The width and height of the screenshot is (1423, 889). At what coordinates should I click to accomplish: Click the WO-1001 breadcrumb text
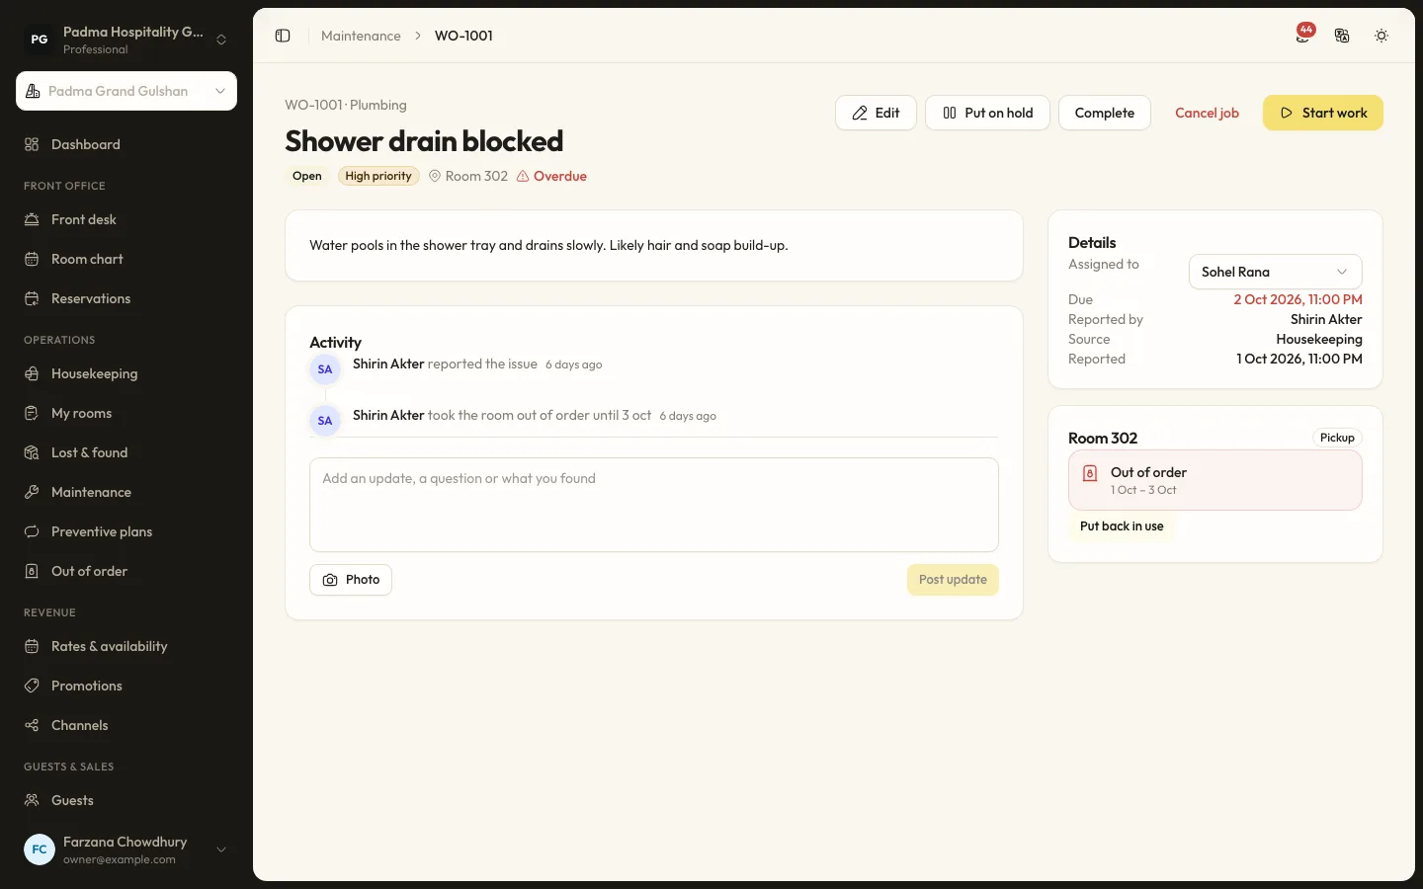click(x=463, y=36)
